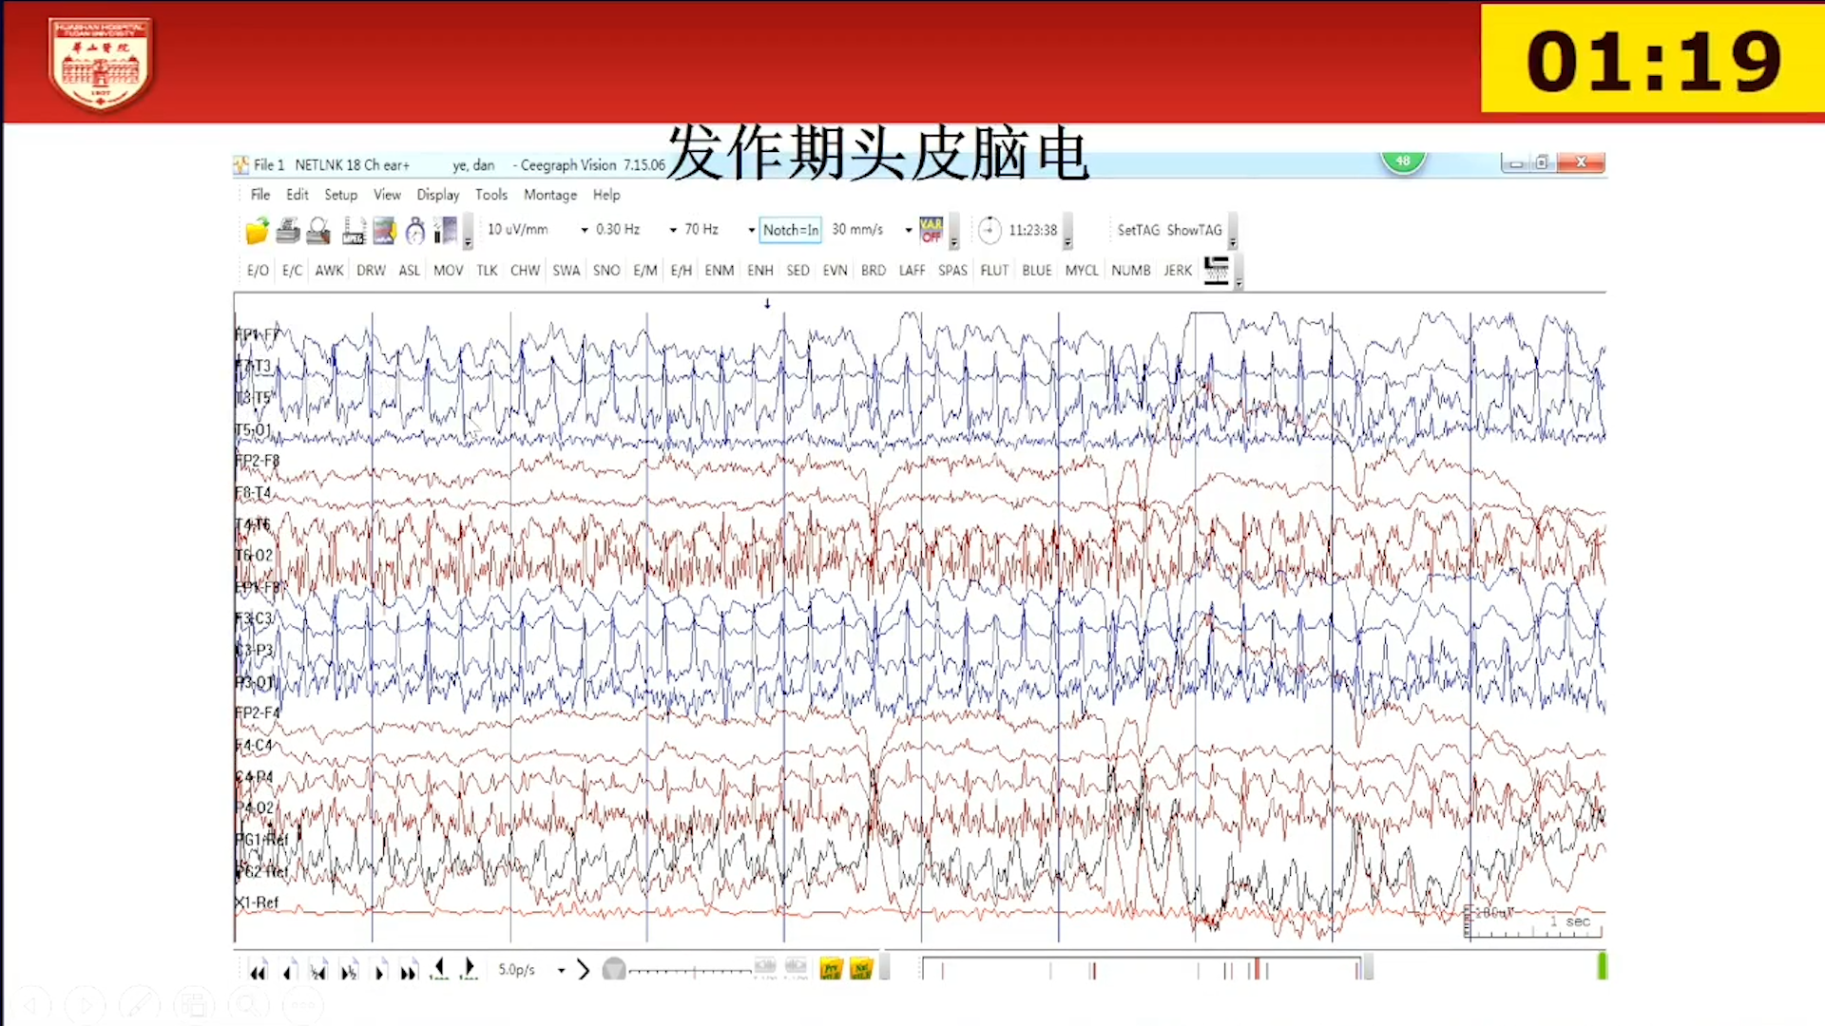
Task: Click red marker in recording timeline bar
Action: [1257, 969]
